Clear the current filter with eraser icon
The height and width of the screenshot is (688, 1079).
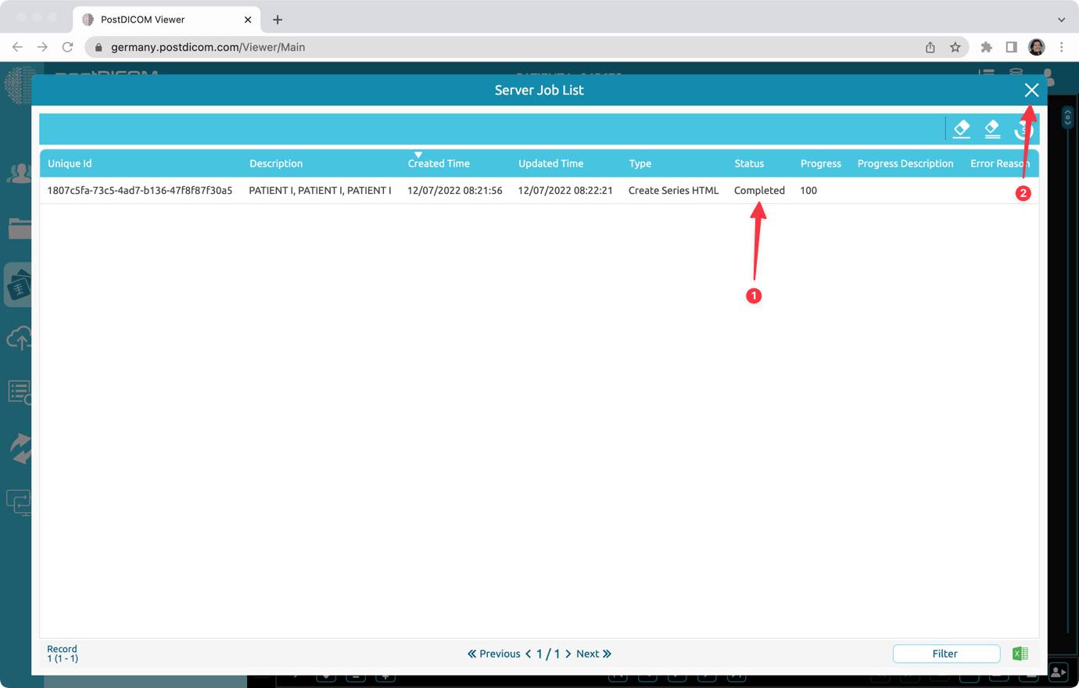coord(961,128)
